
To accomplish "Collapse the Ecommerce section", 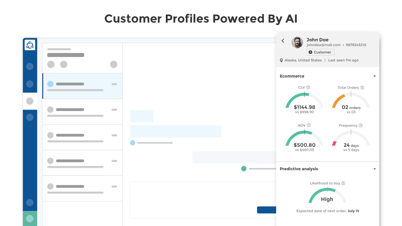I will 374,76.
